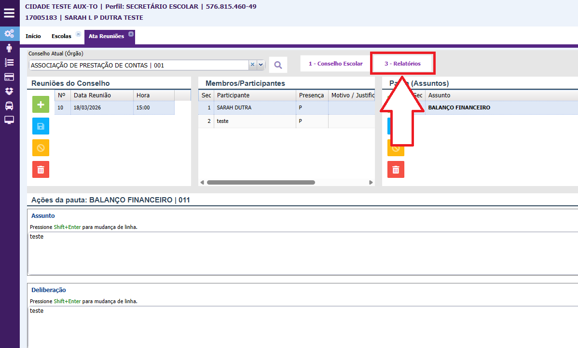Select the numbered list sidebar icon
The image size is (578, 348).
(9, 62)
